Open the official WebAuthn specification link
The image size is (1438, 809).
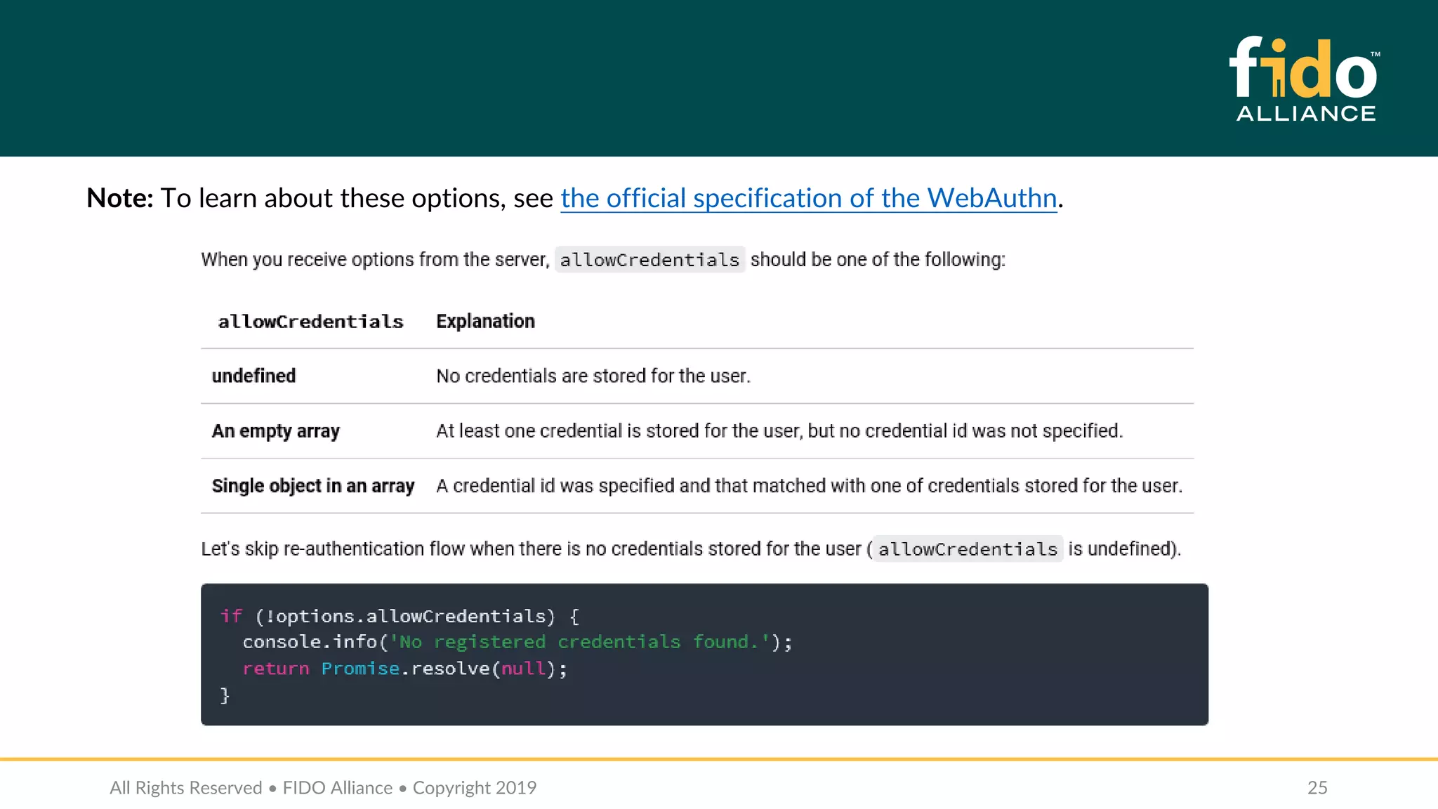click(808, 198)
